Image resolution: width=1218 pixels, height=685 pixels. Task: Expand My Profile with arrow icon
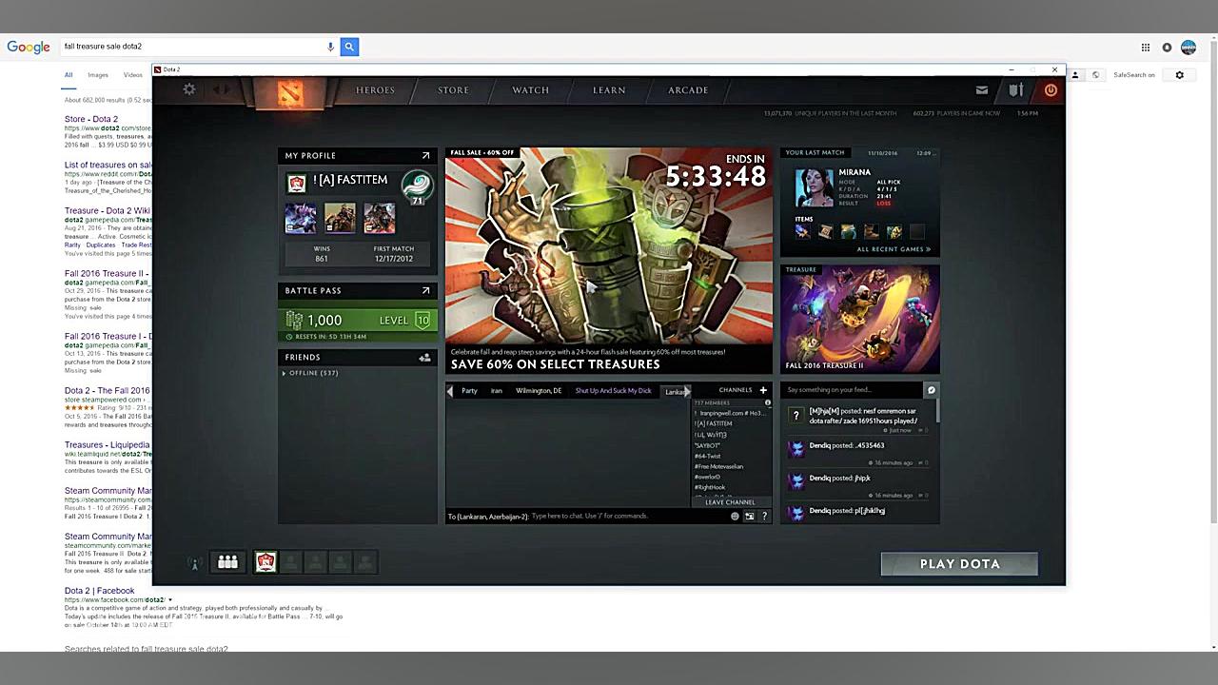425,155
